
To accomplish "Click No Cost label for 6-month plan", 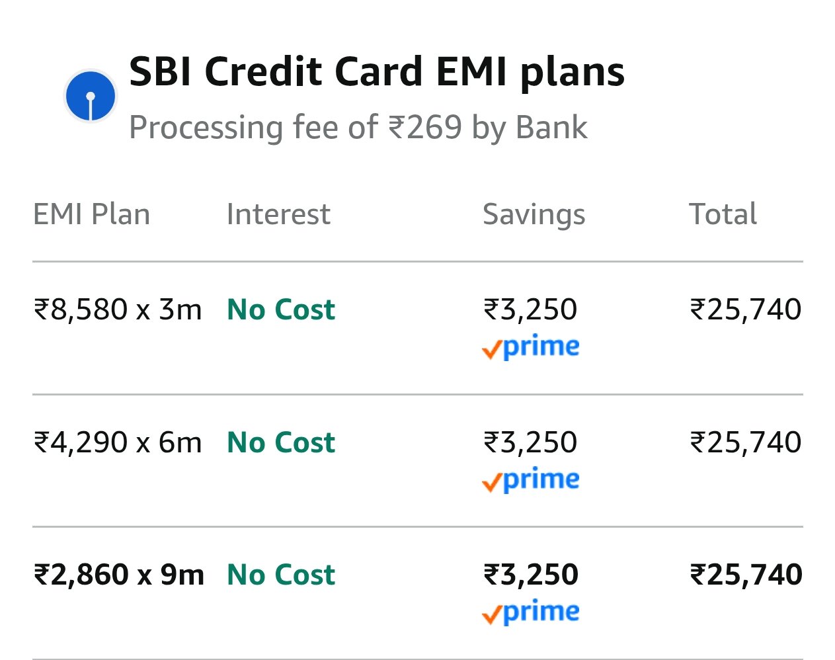I will pos(281,442).
